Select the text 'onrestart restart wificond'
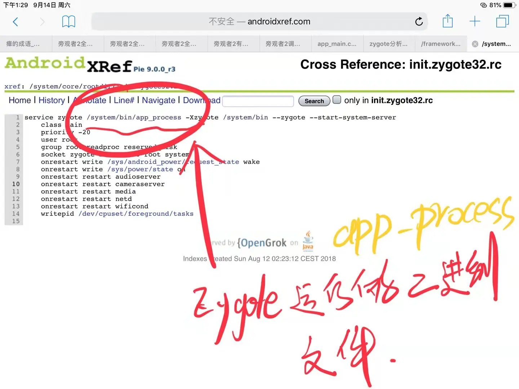519x389 pixels. 94,206
